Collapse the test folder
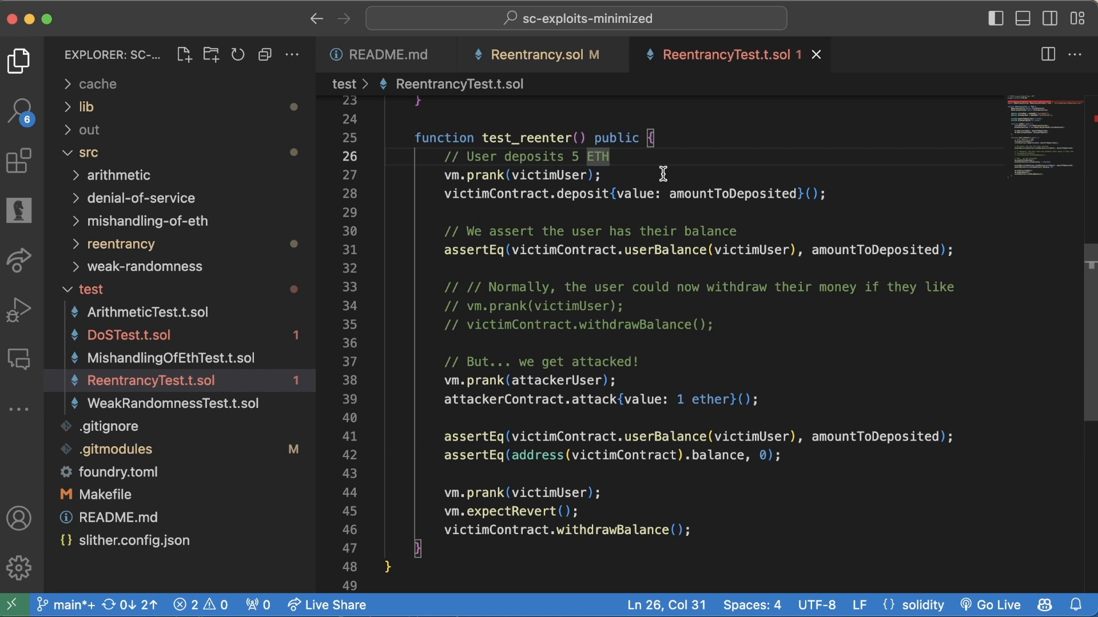 (91, 290)
